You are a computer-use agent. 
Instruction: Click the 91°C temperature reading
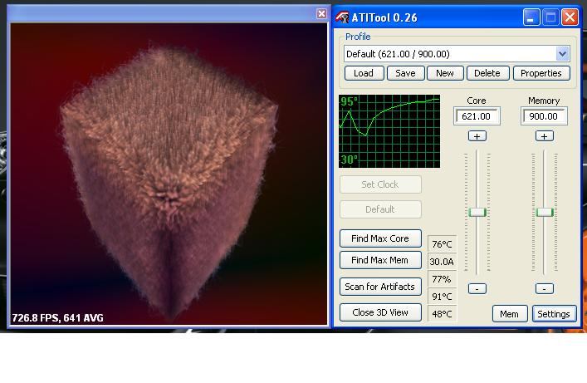[443, 297]
